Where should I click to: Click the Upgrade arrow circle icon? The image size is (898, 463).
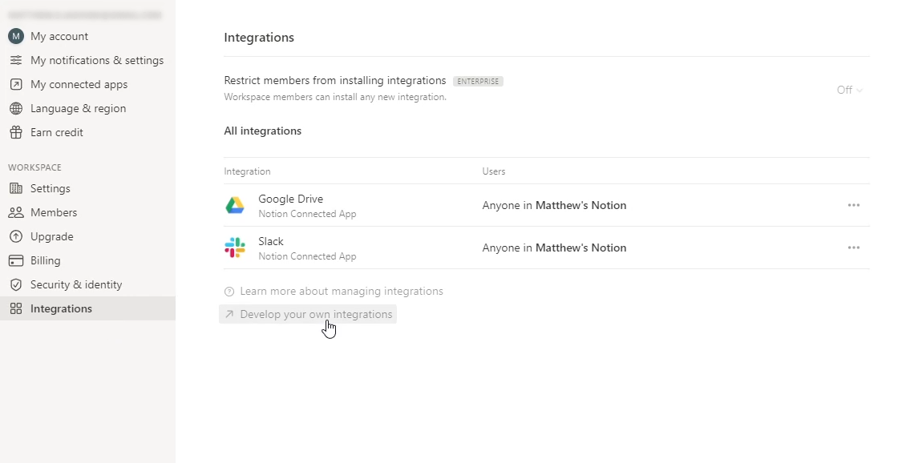(16, 236)
